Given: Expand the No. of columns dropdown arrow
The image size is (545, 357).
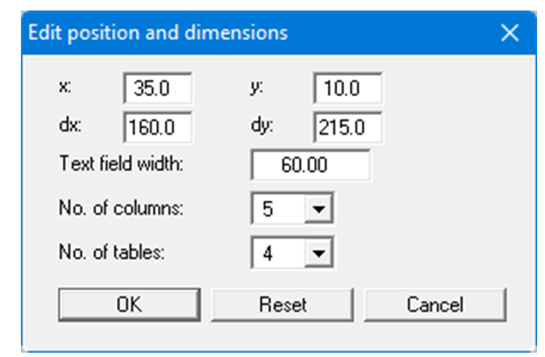Looking at the screenshot, I should click(320, 210).
